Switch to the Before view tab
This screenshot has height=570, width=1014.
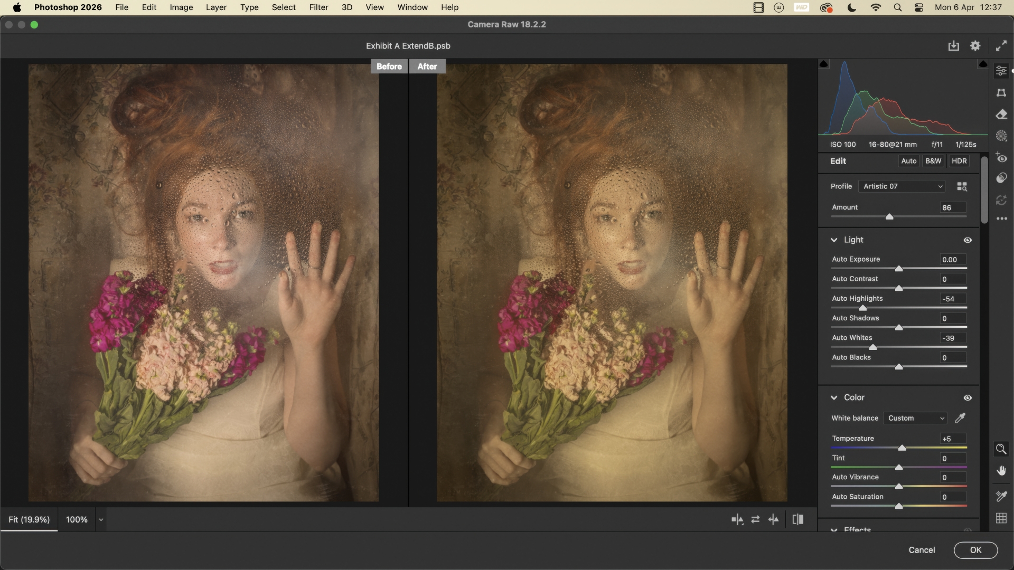[x=389, y=66]
